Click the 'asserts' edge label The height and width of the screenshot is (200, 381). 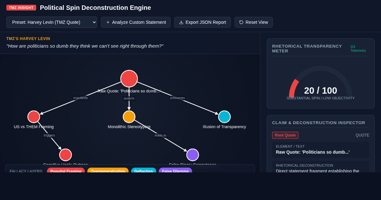tap(129, 98)
